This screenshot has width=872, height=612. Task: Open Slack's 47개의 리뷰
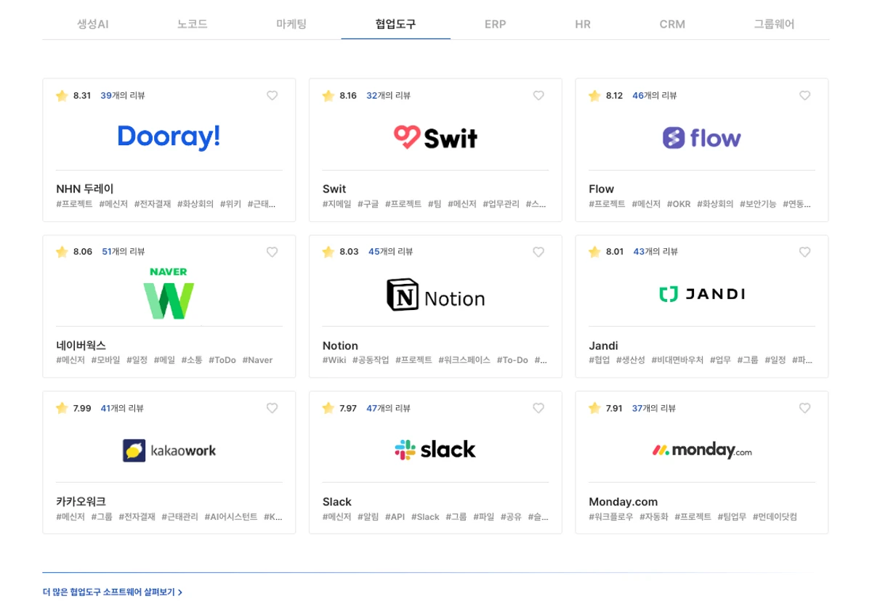tap(388, 408)
